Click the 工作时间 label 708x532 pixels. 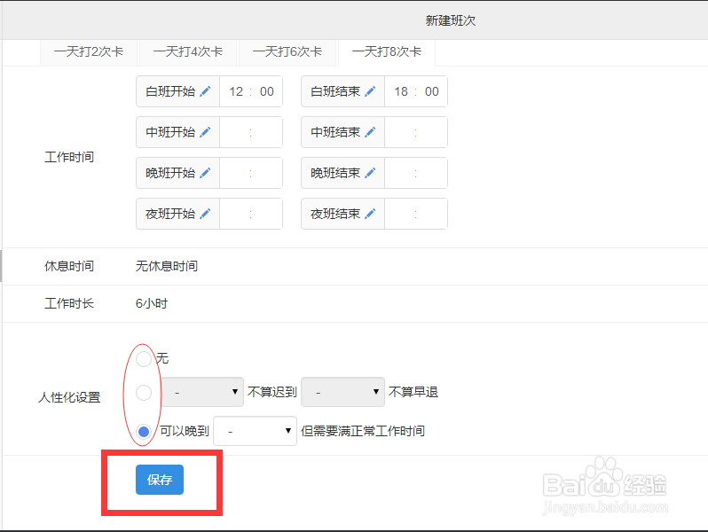tap(69, 157)
